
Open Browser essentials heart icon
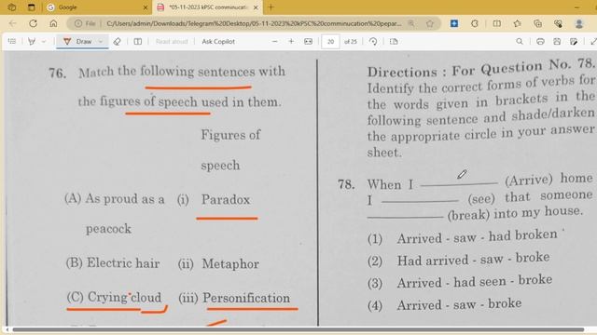pyautogui.click(x=558, y=23)
